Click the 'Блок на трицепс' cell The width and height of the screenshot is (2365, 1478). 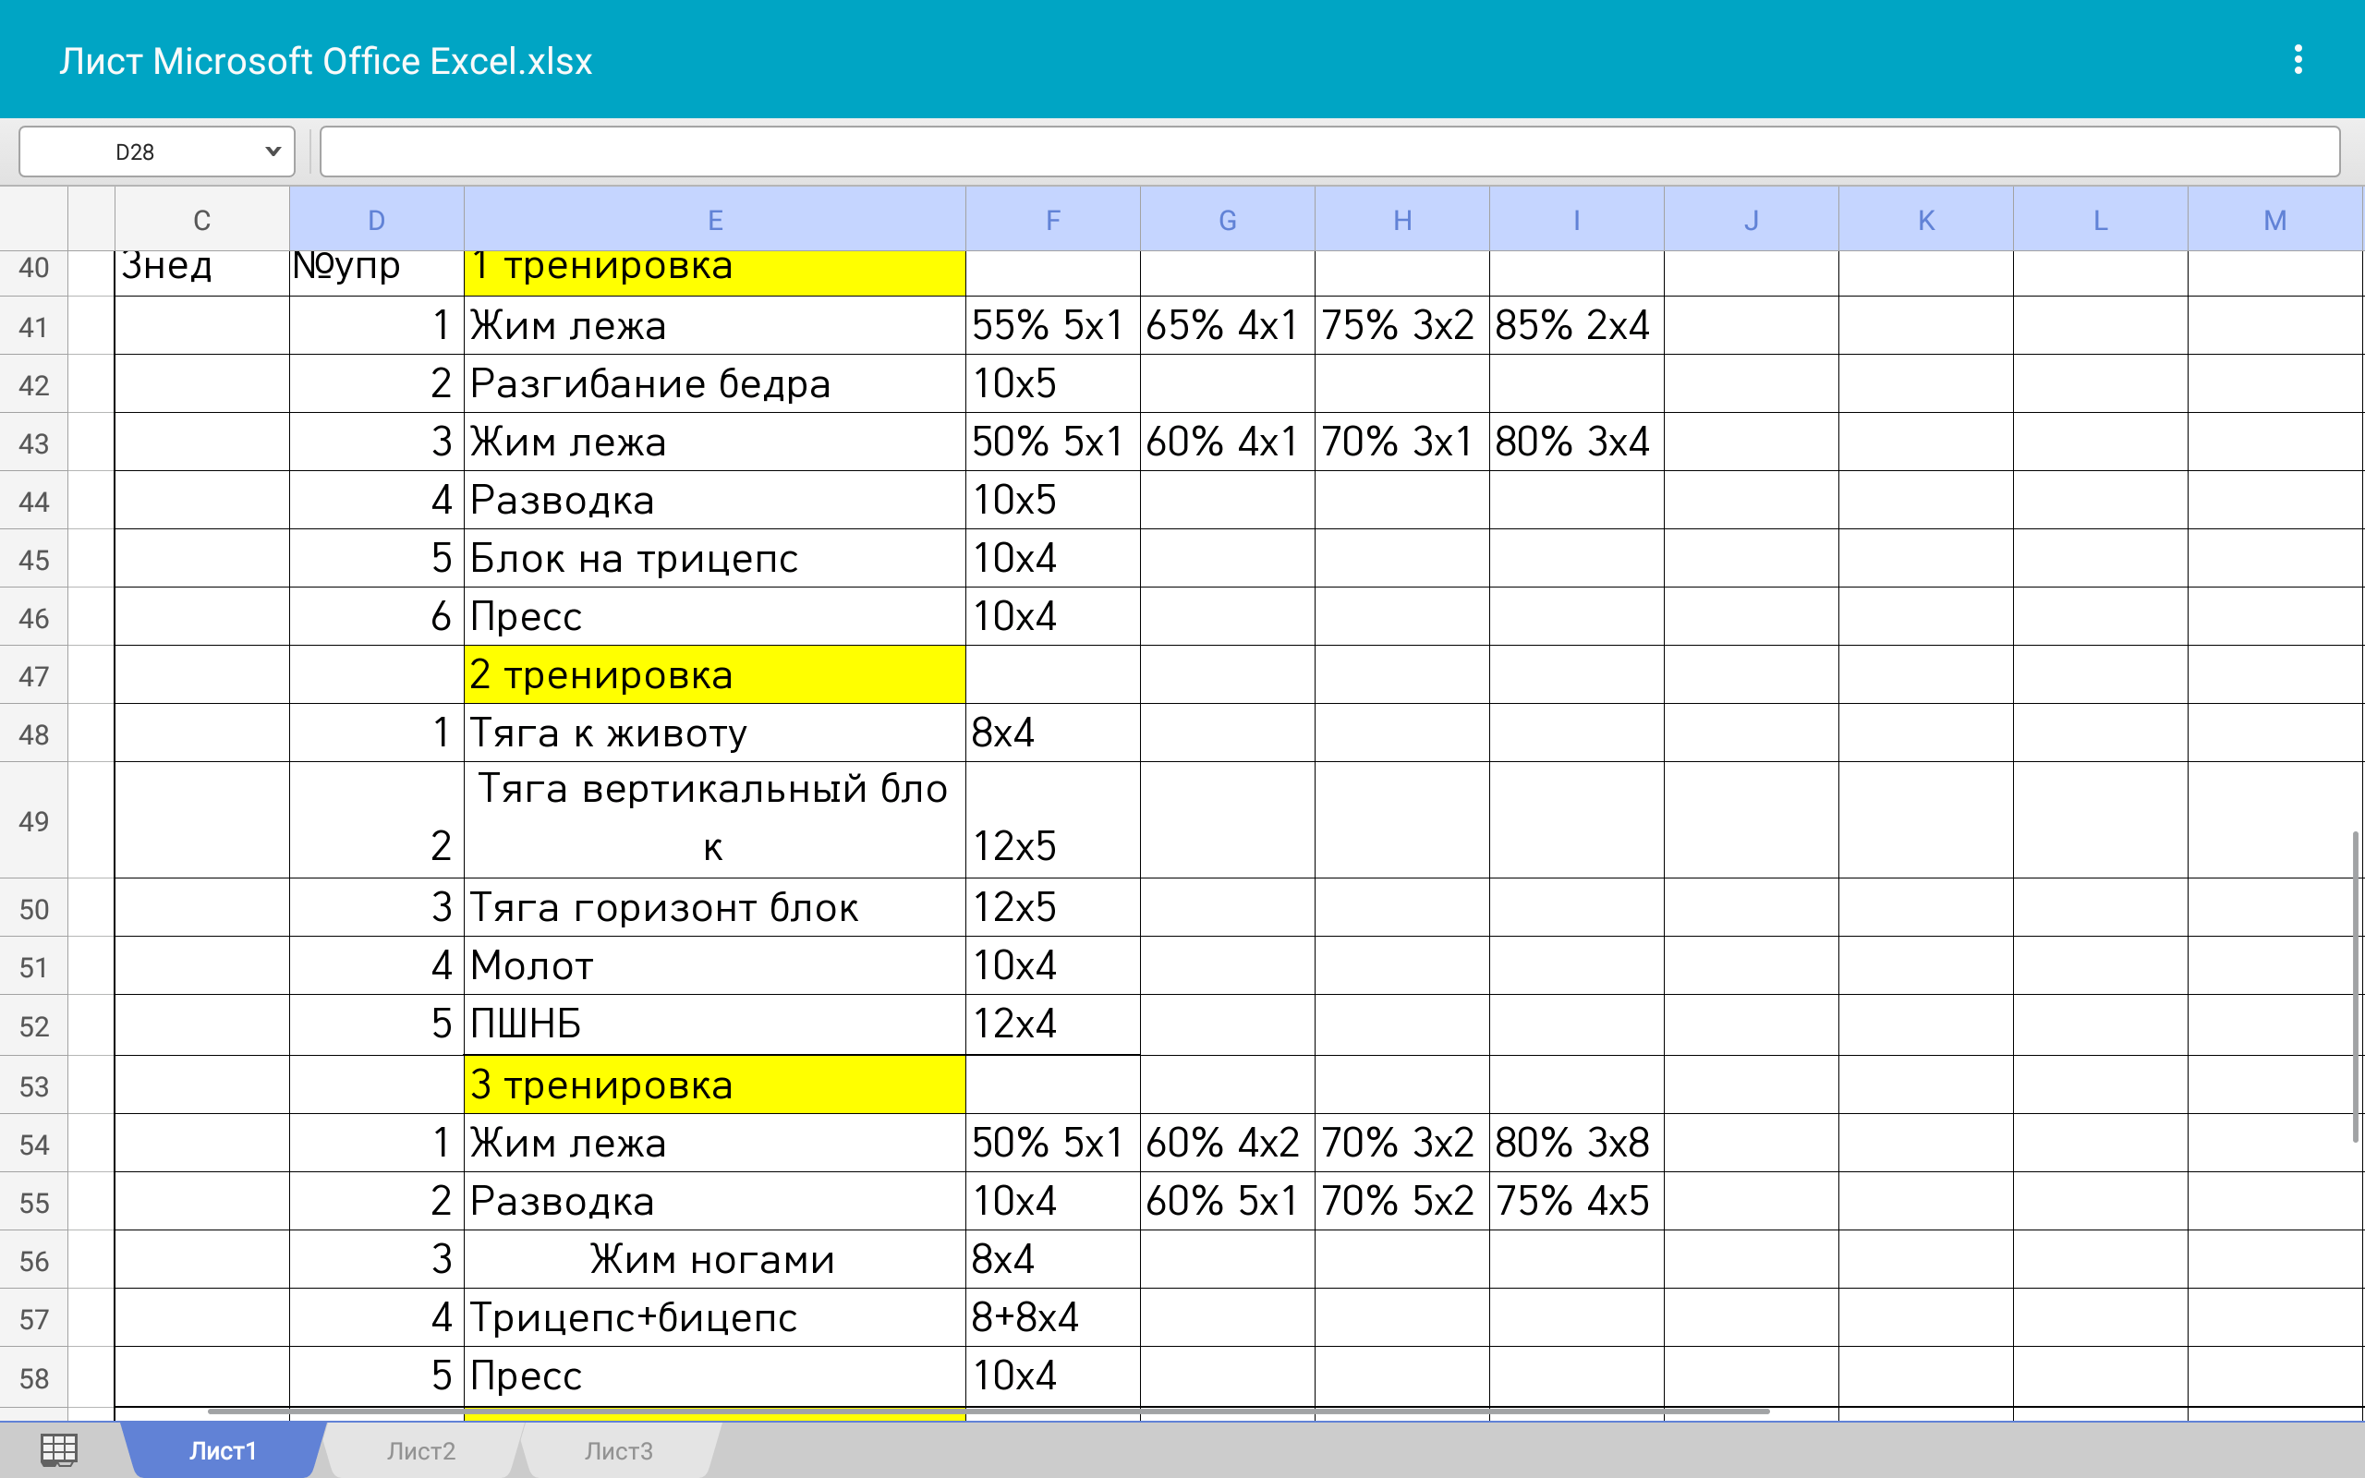[x=714, y=558]
